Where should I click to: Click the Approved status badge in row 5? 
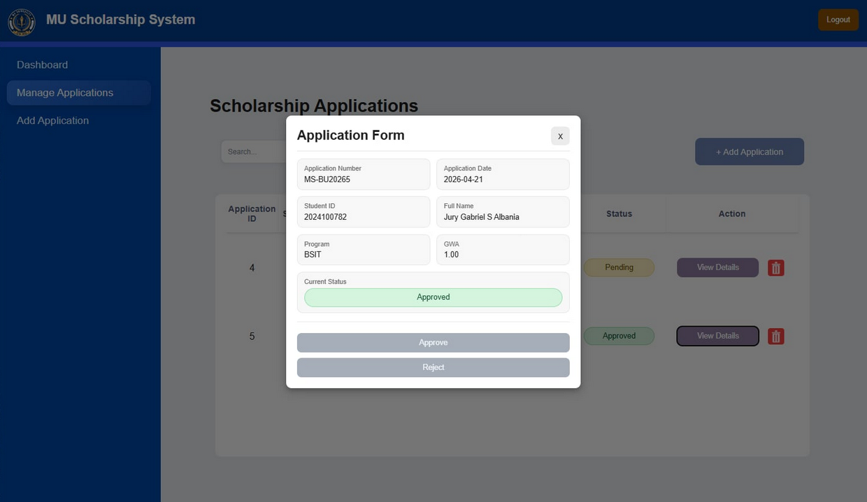click(619, 336)
